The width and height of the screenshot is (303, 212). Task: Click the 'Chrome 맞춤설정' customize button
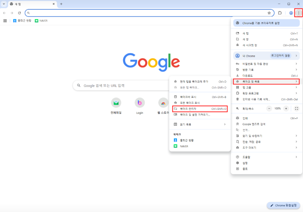283,205
